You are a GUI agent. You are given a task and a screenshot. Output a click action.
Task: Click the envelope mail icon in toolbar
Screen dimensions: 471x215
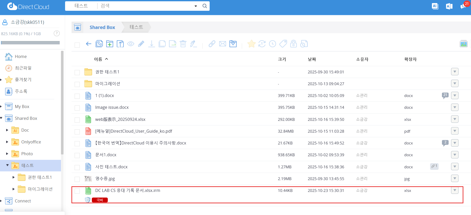(x=223, y=44)
